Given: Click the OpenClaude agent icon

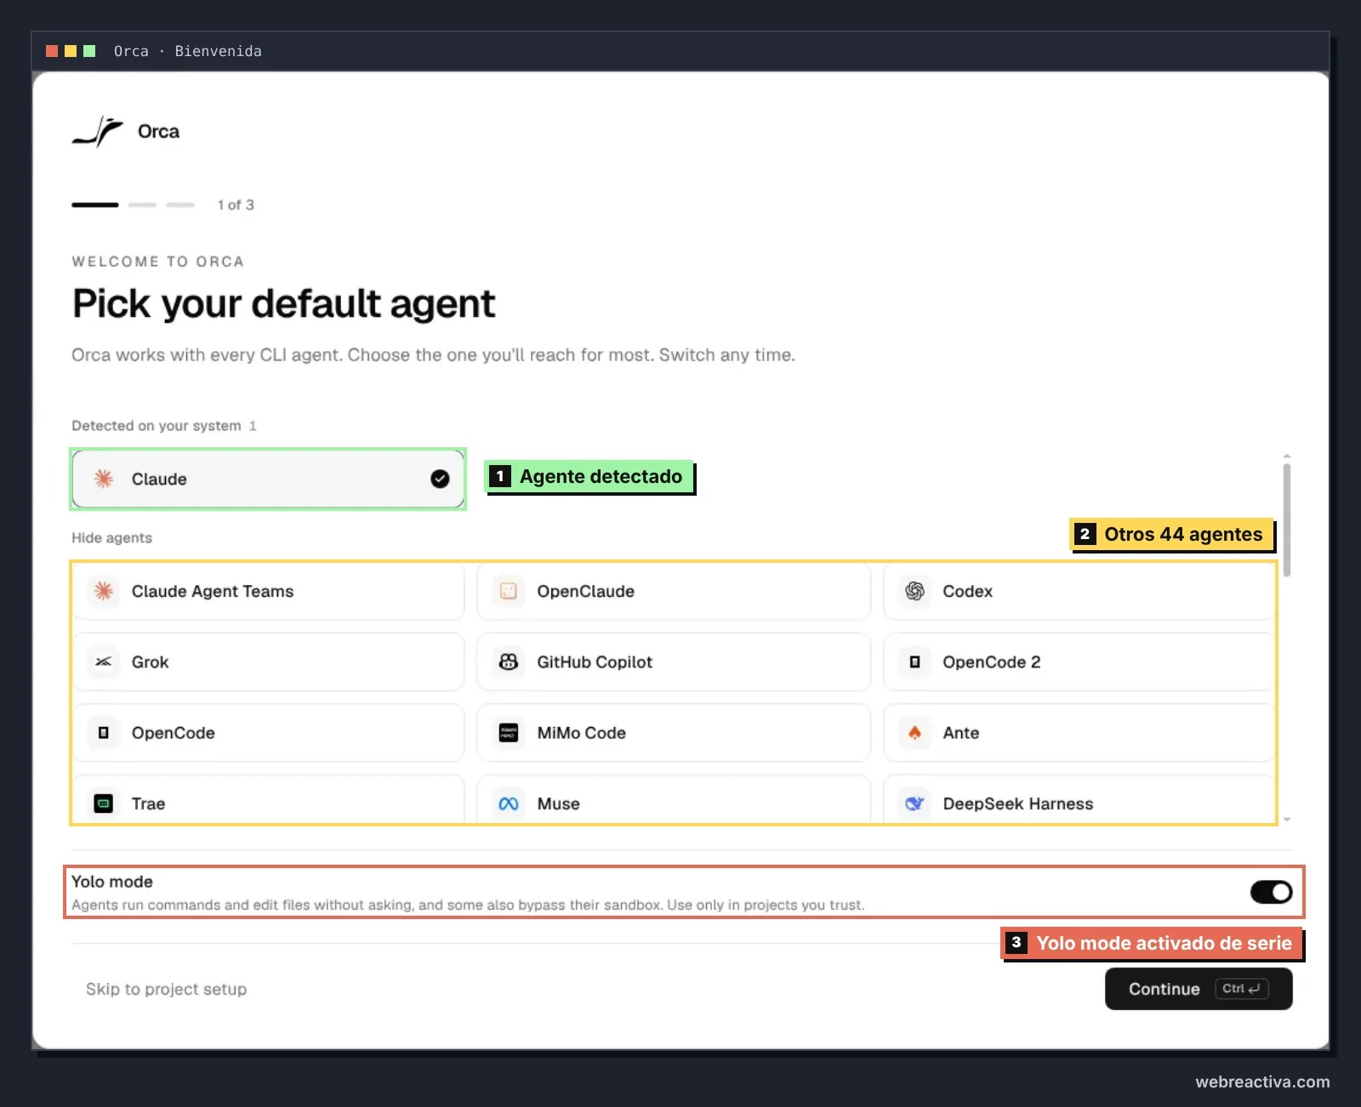Looking at the screenshot, I should click(509, 591).
